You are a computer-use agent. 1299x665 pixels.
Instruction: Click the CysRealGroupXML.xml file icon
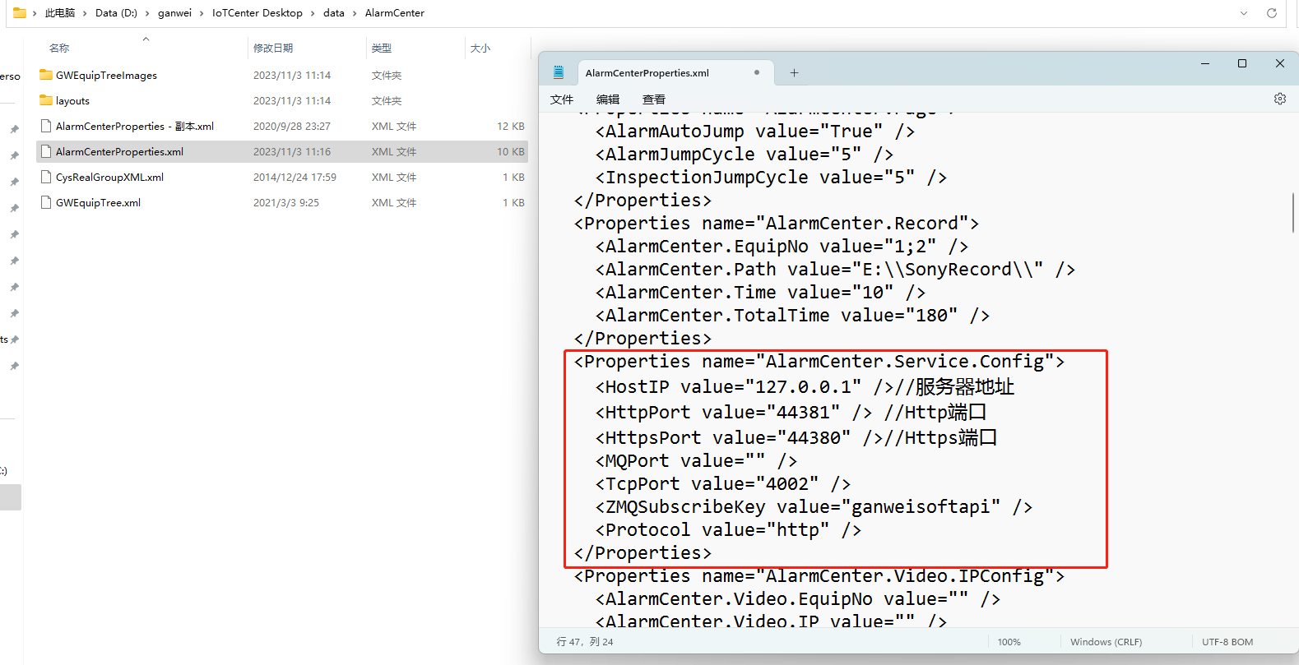46,178
